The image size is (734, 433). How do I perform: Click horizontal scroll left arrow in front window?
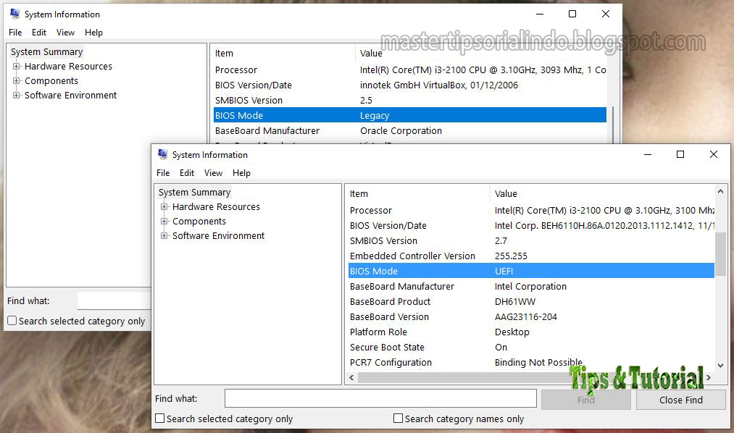352,377
